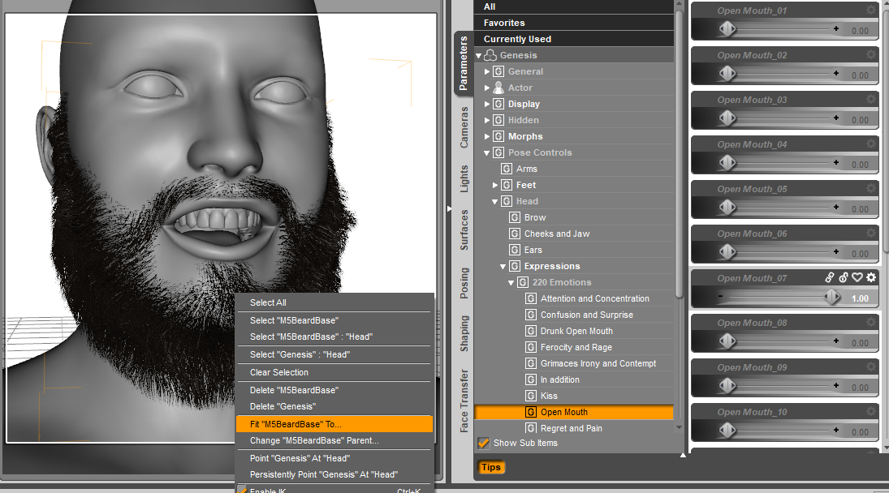This screenshot has height=493, width=889.
Task: Click the Open Mouth_05 slider handle
Action: pos(727,207)
